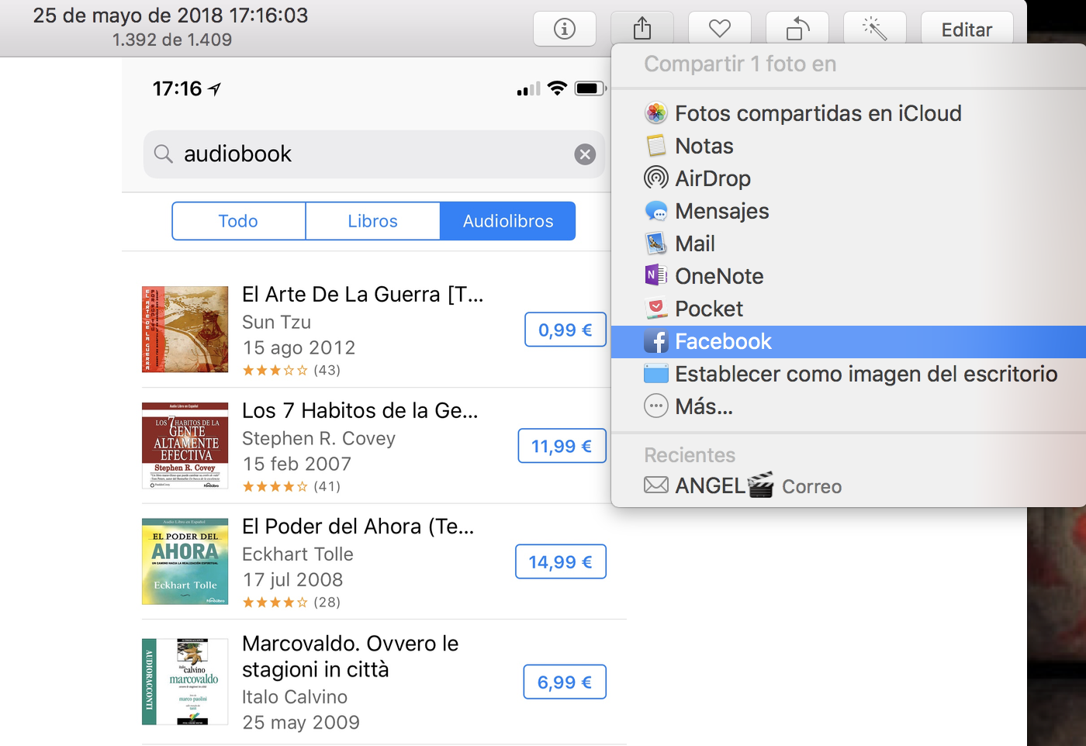Open the photo info button

pyautogui.click(x=565, y=29)
